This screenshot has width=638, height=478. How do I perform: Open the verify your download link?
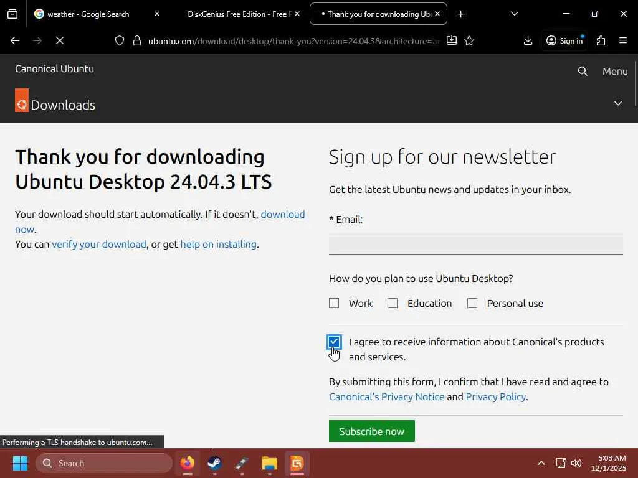[x=99, y=244]
